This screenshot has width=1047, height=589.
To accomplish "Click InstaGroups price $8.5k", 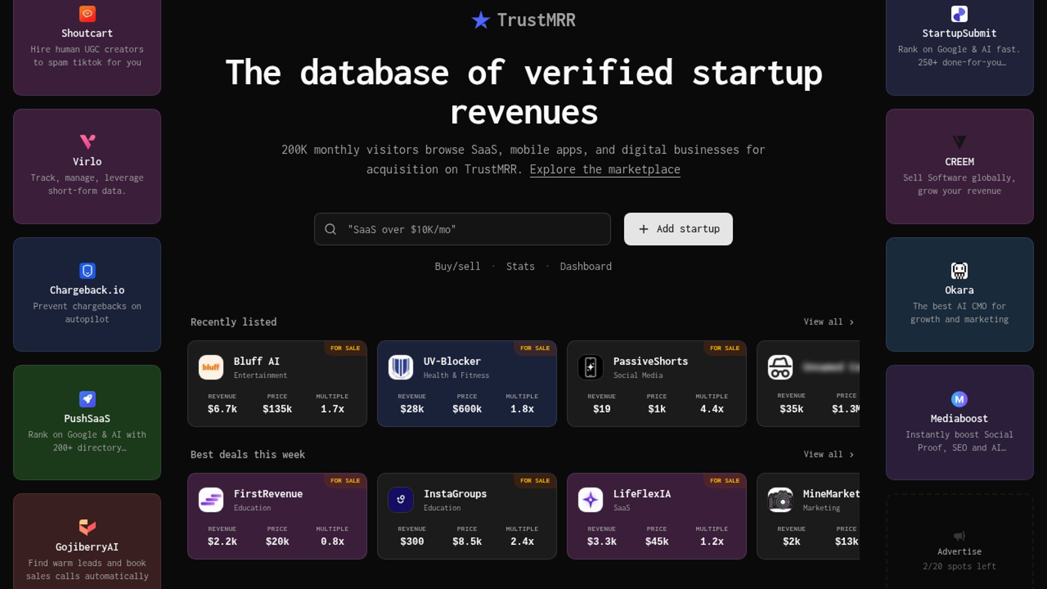I will [x=467, y=542].
